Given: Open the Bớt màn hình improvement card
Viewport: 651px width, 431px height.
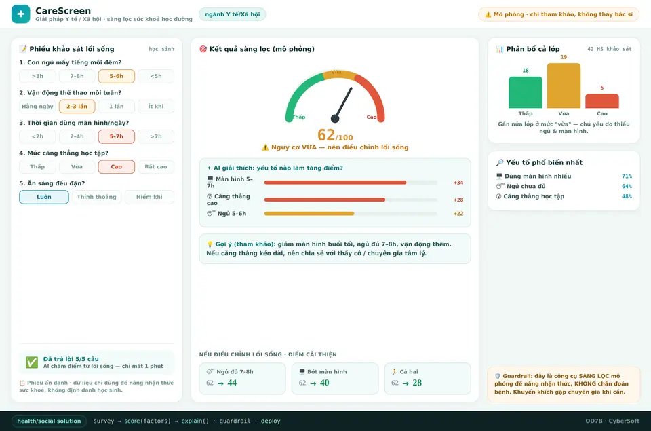Looking at the screenshot, I should click(x=335, y=378).
